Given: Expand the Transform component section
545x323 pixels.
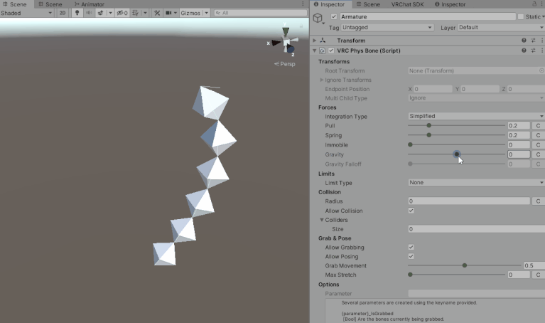Looking at the screenshot, I should click(315, 41).
